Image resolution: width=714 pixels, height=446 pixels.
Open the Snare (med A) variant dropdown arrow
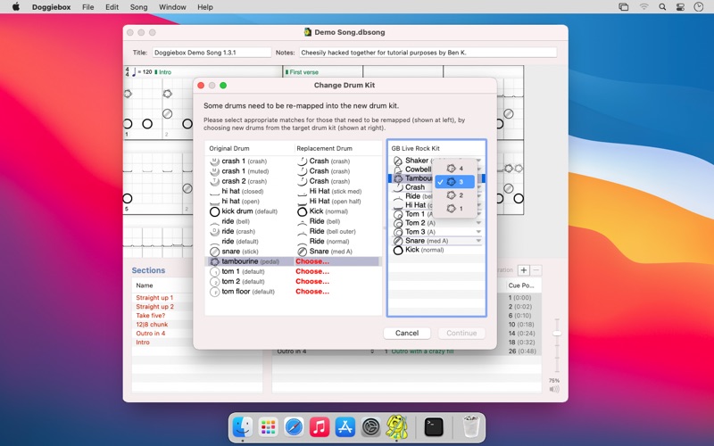478,241
